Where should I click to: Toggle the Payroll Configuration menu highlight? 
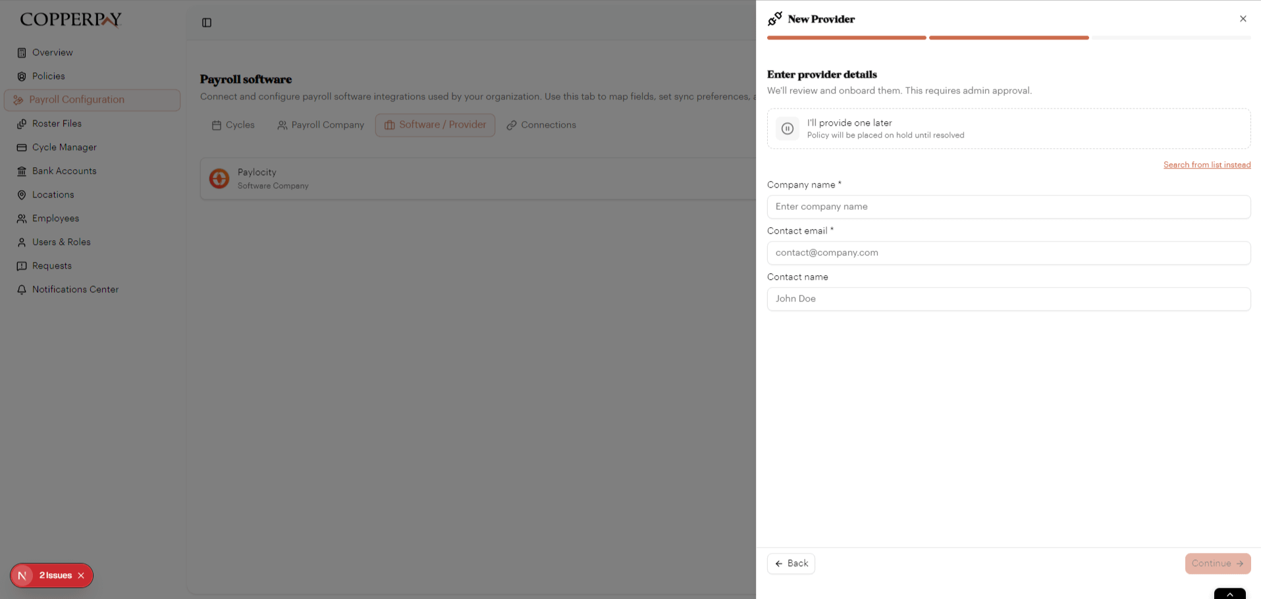76,99
